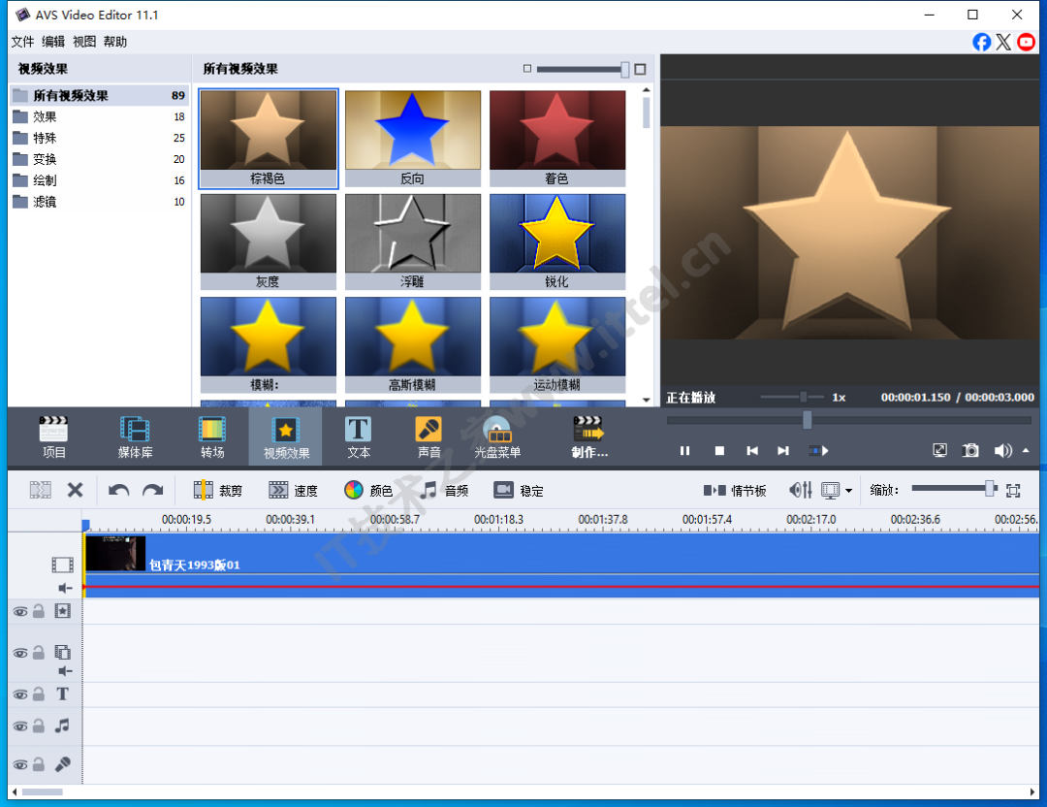Toggle visibility of video overlay track
The height and width of the screenshot is (807, 1047).
[x=20, y=653]
